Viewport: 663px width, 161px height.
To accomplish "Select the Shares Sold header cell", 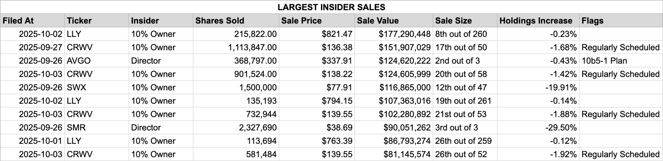I will click(x=236, y=21).
